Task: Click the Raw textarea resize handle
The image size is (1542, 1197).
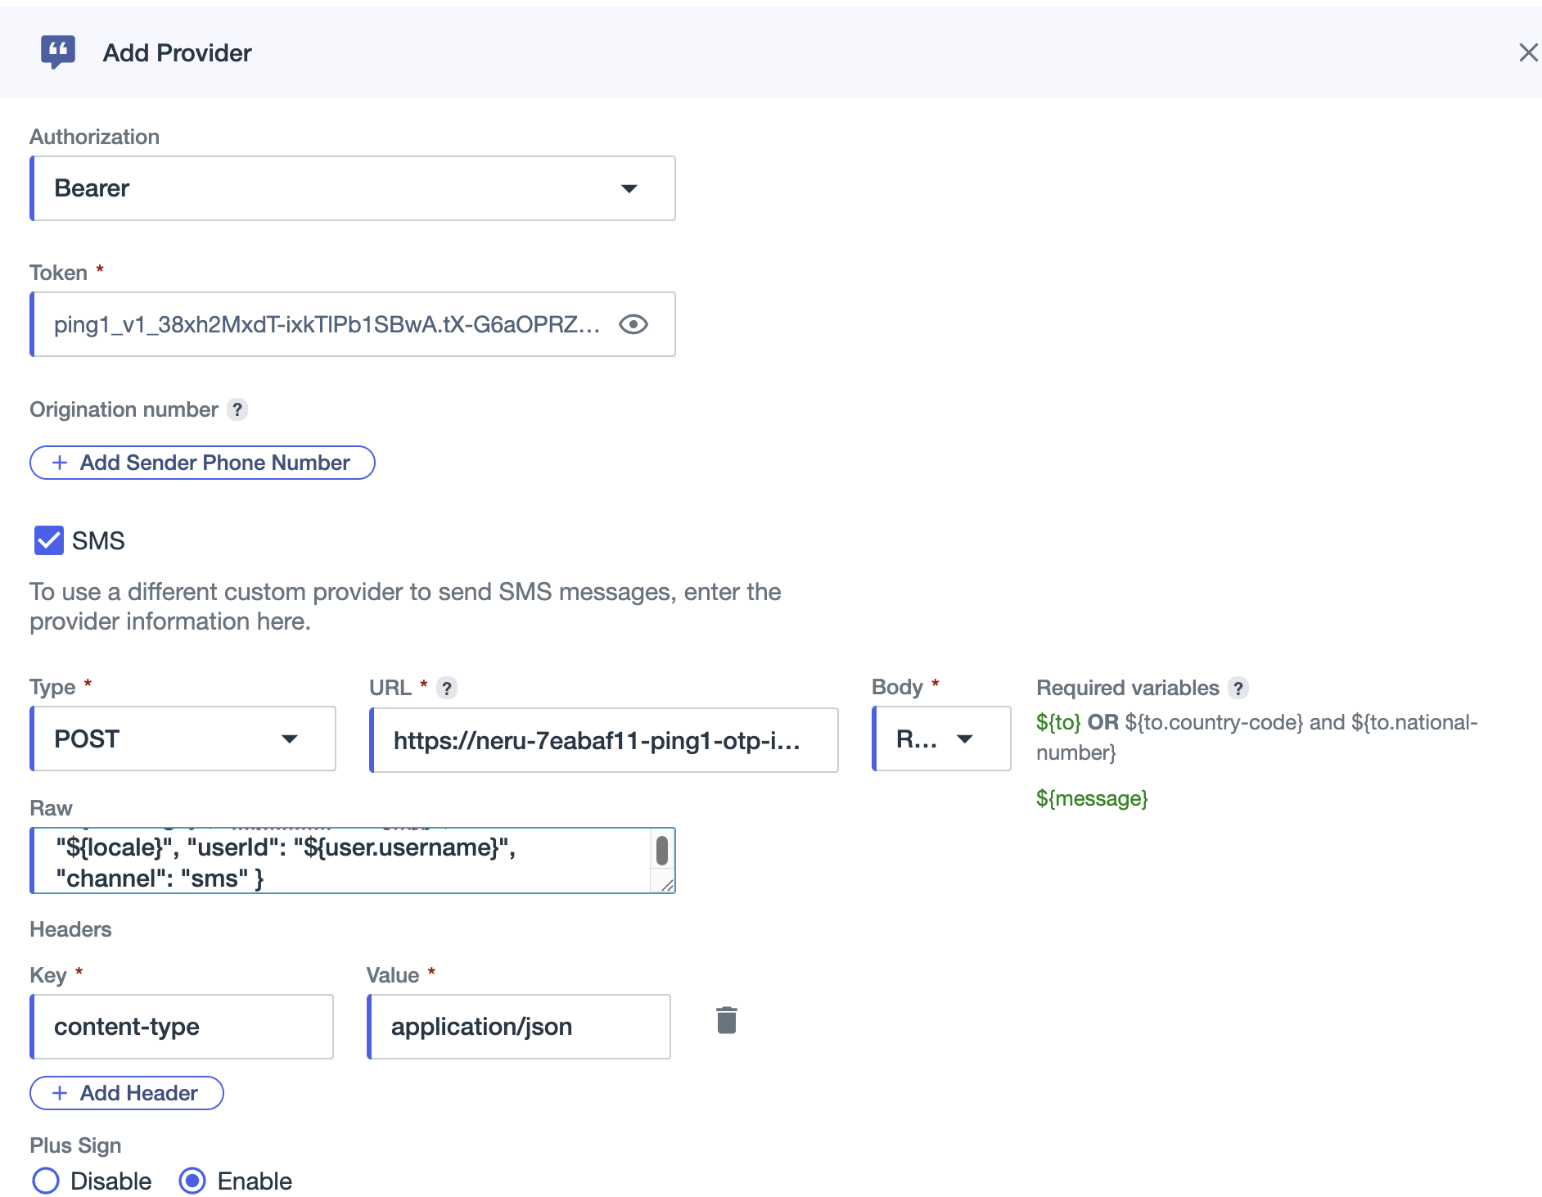Action: [x=667, y=885]
